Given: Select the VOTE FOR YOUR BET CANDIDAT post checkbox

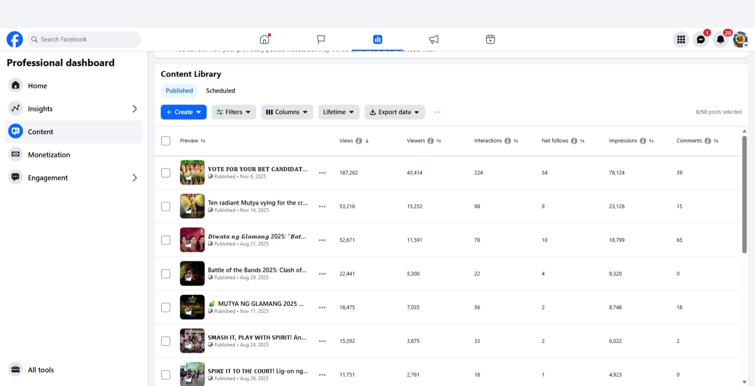Looking at the screenshot, I should tap(166, 173).
